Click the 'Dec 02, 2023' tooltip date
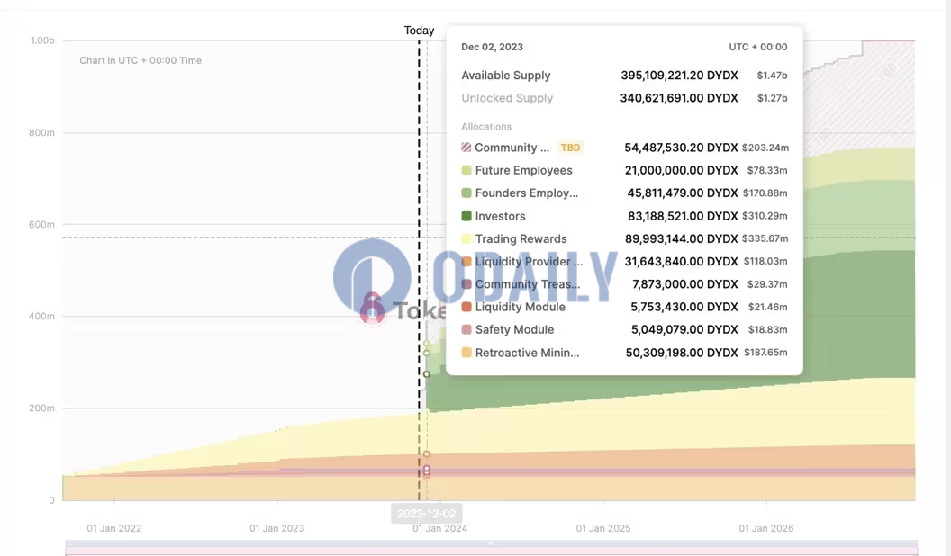Screen dimensions: 951x556 [492, 47]
